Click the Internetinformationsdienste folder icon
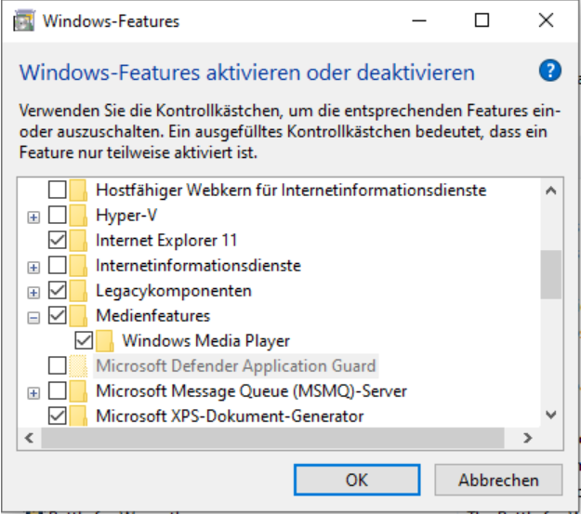This screenshot has width=581, height=514. [78, 265]
